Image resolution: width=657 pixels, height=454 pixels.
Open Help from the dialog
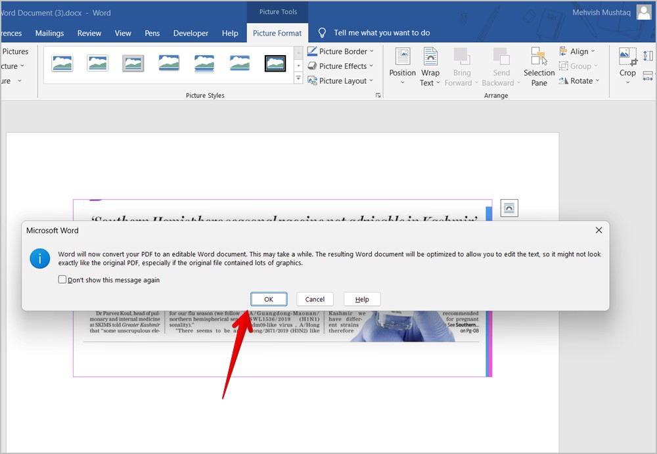coord(362,299)
